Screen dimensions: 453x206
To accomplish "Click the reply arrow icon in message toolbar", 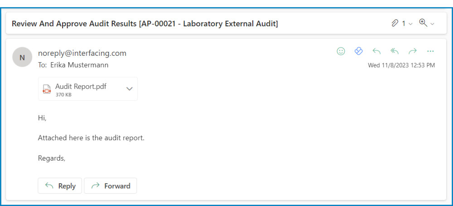I will [376, 51].
